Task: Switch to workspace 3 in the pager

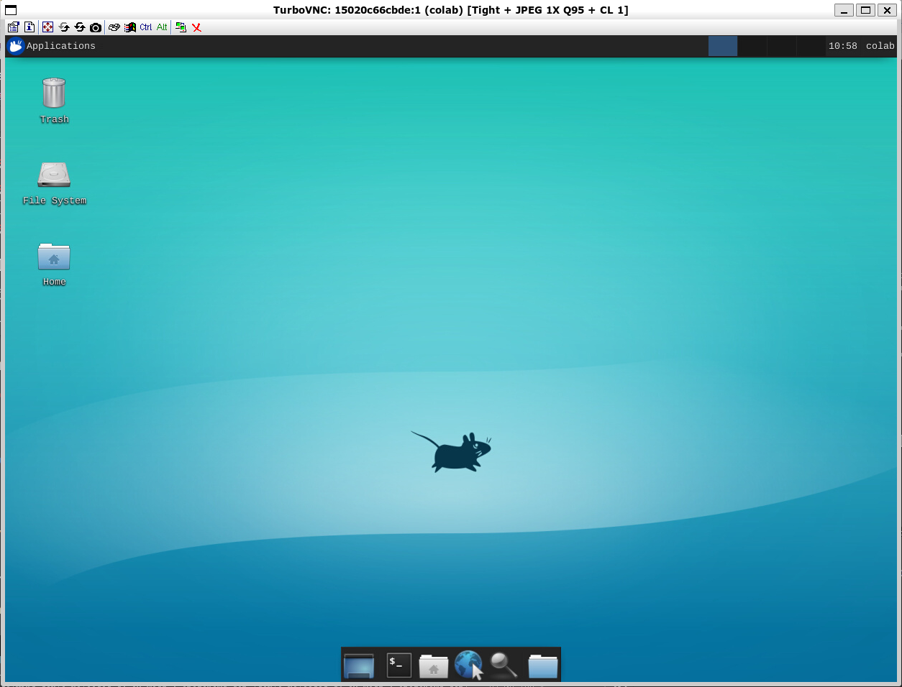Action: coord(782,46)
